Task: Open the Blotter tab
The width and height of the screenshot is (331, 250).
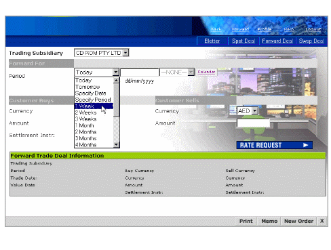Action: [x=212, y=41]
